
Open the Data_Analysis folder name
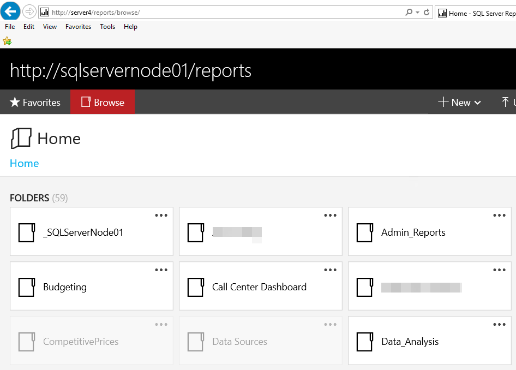410,342
